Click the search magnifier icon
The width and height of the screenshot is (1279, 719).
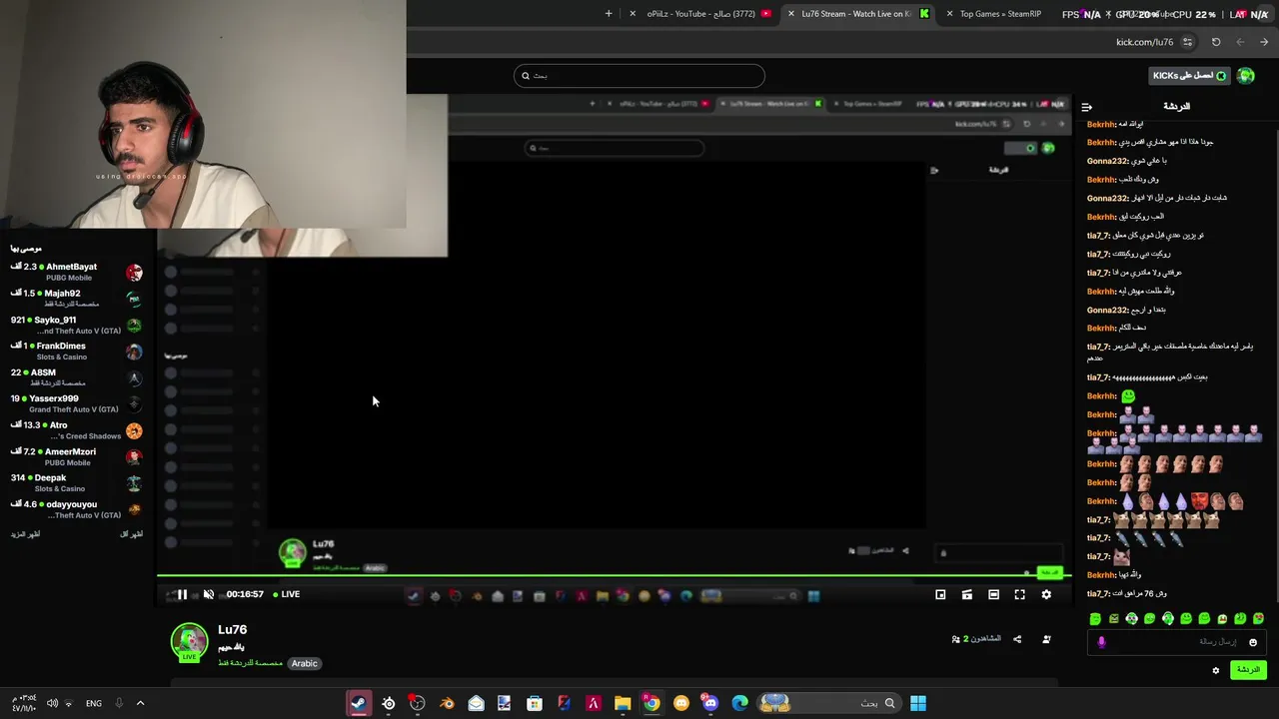(x=526, y=76)
